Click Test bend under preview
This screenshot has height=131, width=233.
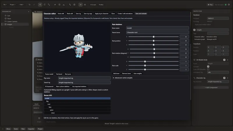(x=59, y=74)
